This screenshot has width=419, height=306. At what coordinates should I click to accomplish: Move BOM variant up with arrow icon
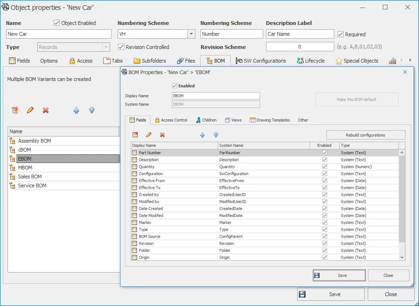76,110
